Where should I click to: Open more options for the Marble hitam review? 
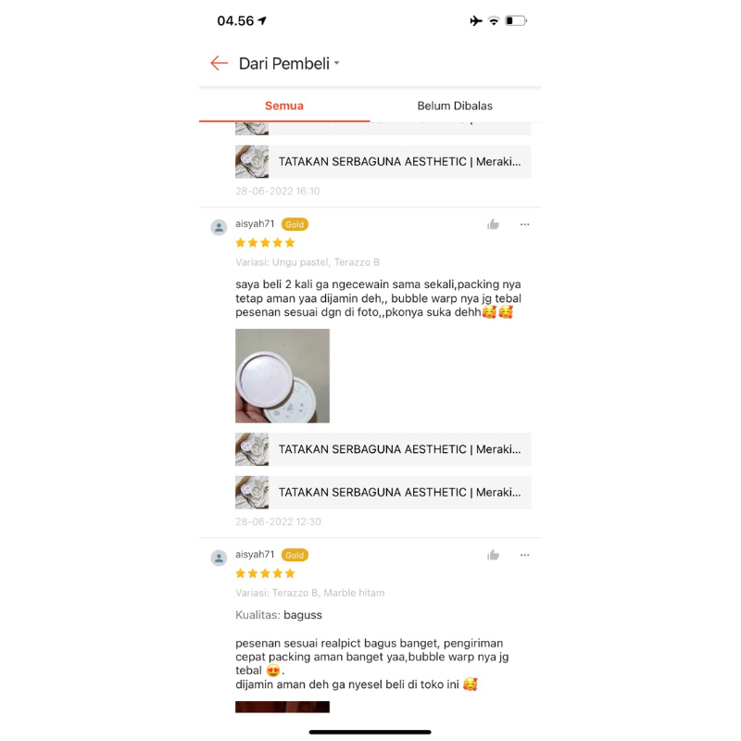524,555
